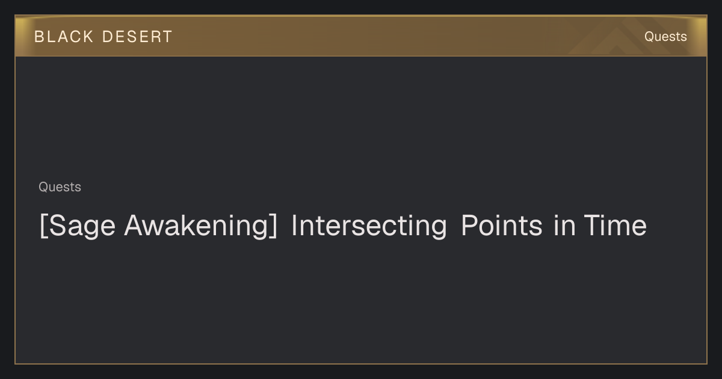Select the small grey Quests breadcrumb label
The height and width of the screenshot is (379, 722).
[60, 187]
